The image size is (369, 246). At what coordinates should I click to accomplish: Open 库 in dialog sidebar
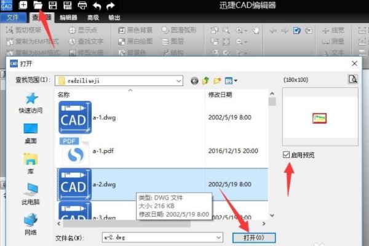(31, 164)
